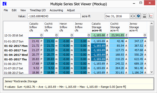This screenshot has width=157, height=93.
Task: Click the Dec 31, 2016 date field
Action: [x=117, y=16]
